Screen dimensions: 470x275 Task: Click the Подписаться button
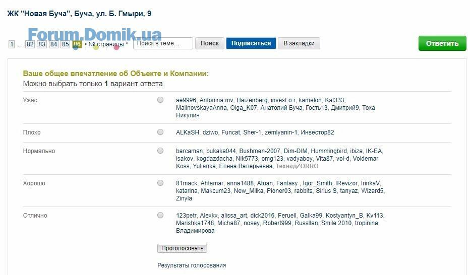[251, 43]
